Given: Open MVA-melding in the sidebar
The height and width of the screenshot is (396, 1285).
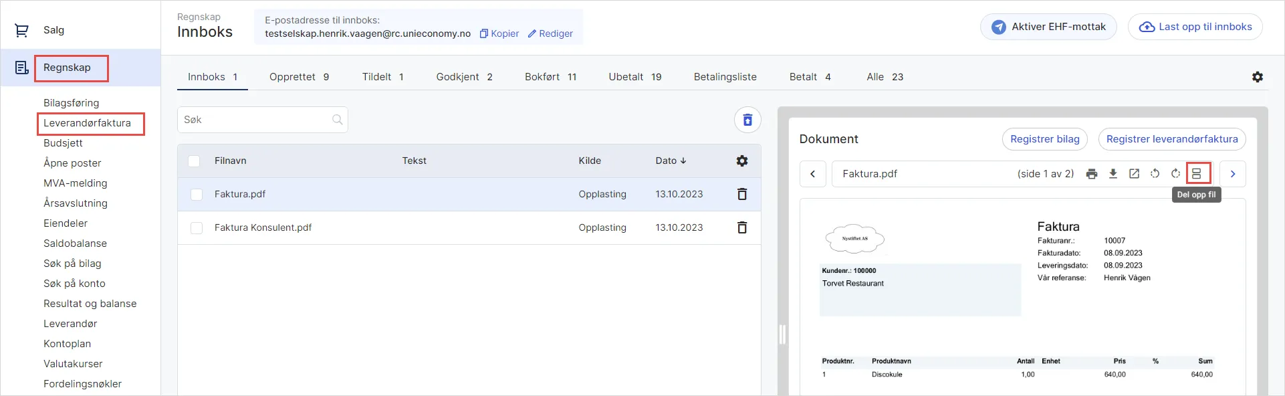Looking at the screenshot, I should click(x=76, y=183).
